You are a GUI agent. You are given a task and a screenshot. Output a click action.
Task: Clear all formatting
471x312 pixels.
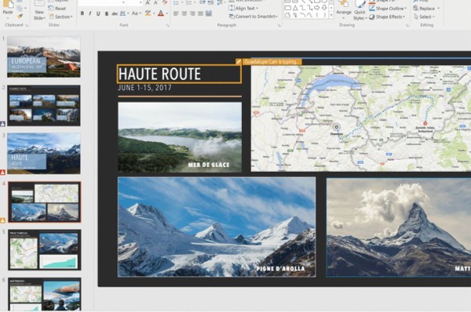pyautogui.click(x=165, y=2)
